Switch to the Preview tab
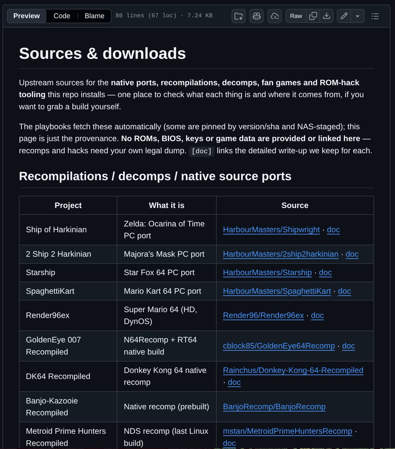 point(27,16)
